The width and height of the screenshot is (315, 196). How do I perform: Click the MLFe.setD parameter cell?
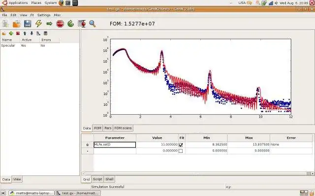115,145
